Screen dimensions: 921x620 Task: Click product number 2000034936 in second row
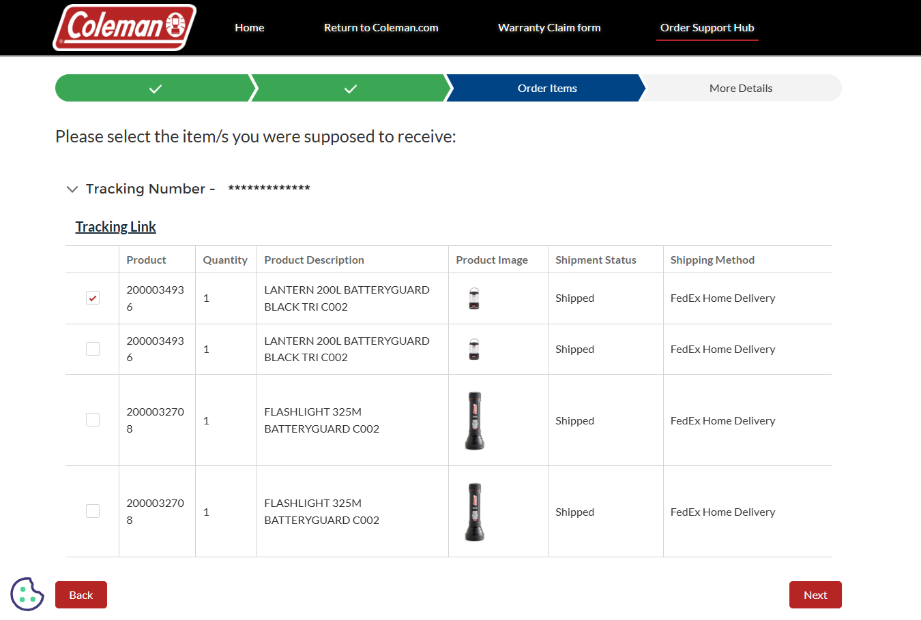[155, 349]
